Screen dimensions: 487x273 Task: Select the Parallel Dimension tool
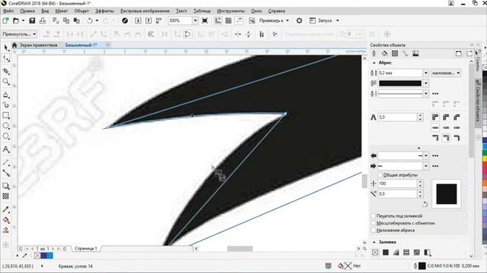(x=6, y=162)
